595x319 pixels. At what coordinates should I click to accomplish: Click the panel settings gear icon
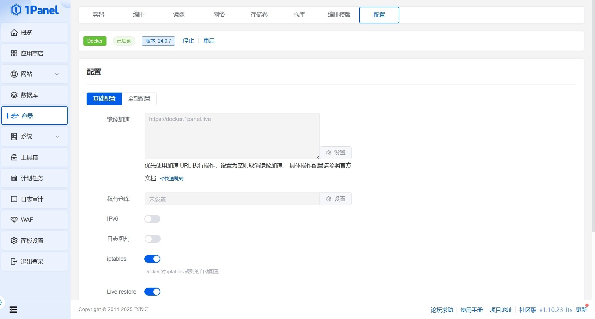[14, 241]
